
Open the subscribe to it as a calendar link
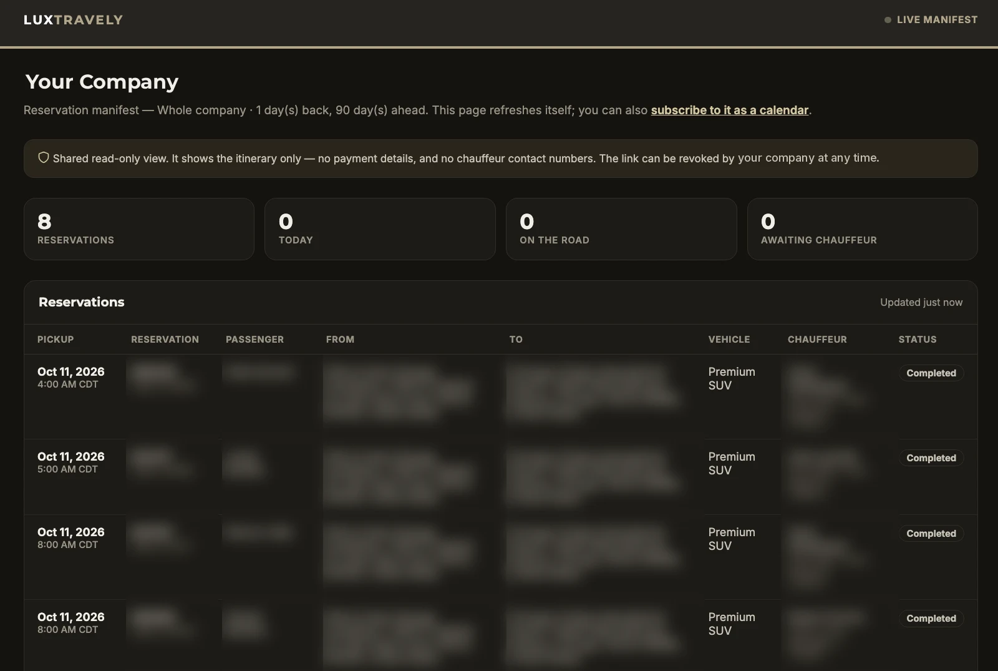730,110
